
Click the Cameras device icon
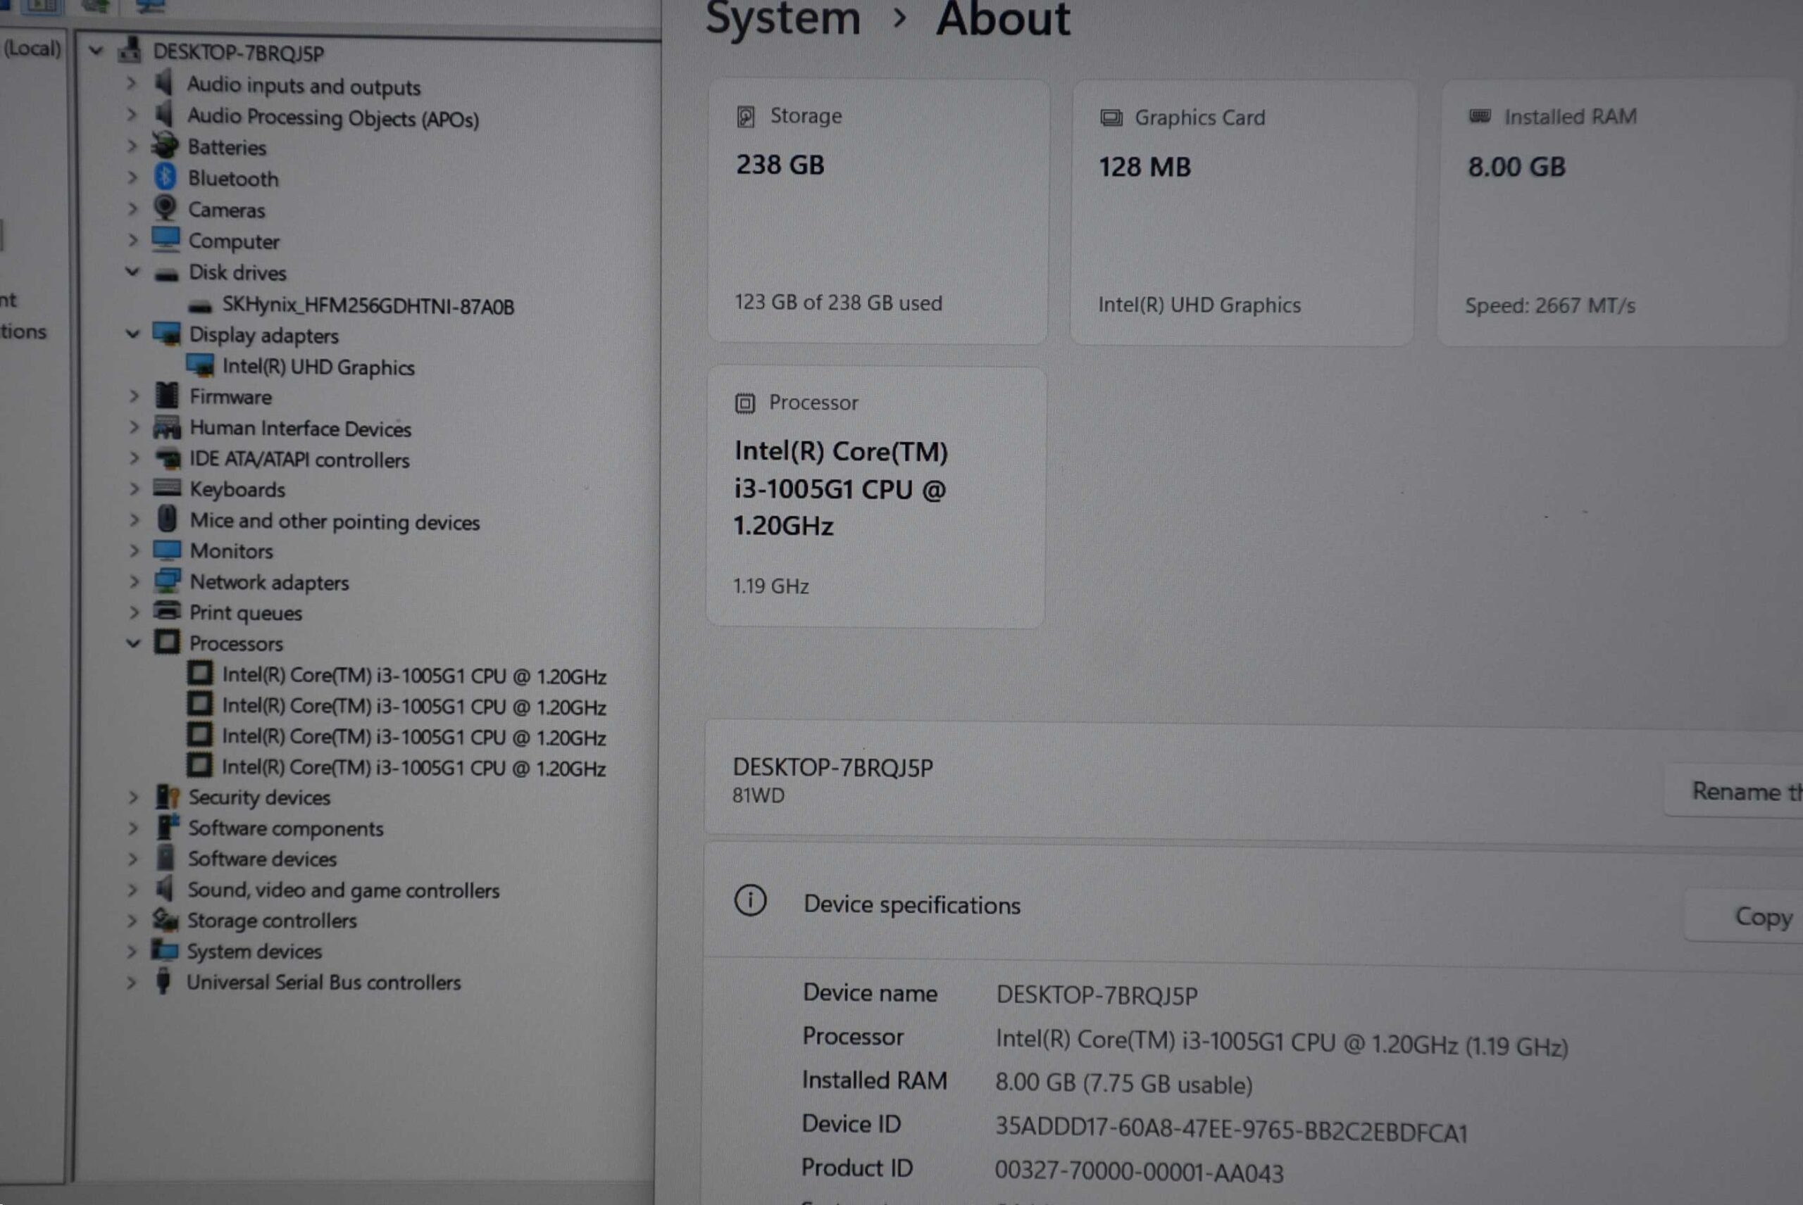[165, 208]
